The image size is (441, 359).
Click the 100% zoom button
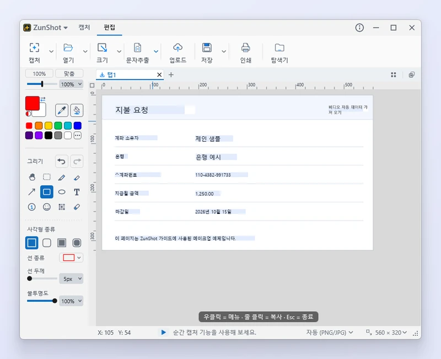(39, 74)
